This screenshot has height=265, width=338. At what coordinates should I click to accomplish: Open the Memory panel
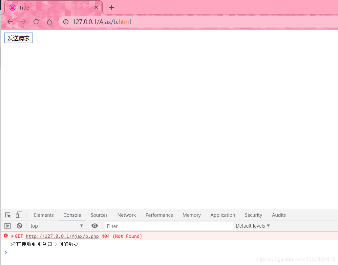point(192,215)
